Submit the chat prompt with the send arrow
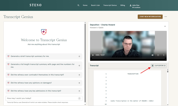 [79, 98]
